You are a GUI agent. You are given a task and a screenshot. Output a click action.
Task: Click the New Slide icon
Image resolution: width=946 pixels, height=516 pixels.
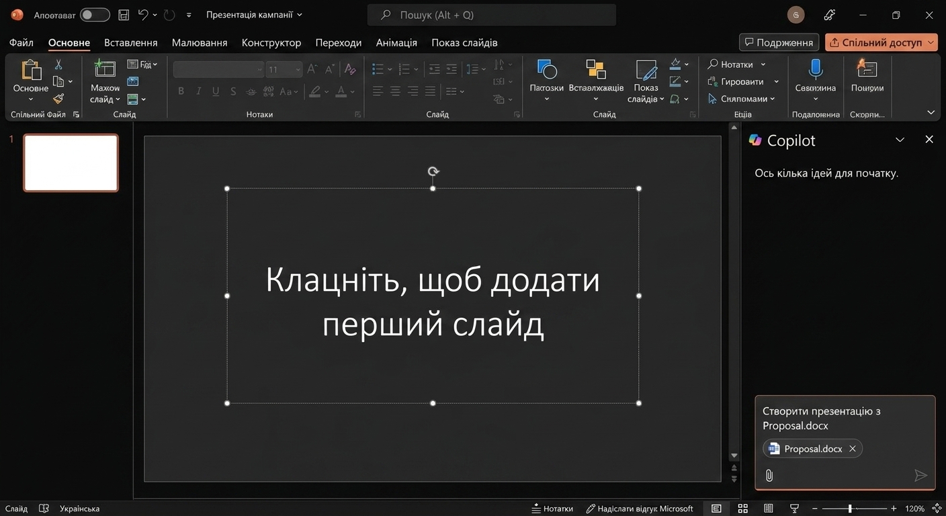tap(105, 69)
